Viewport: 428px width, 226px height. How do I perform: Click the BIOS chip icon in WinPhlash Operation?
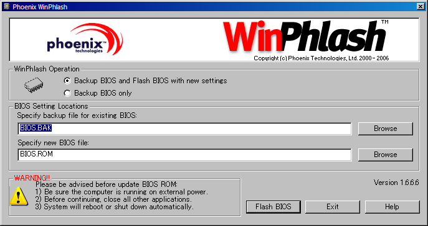point(33,86)
